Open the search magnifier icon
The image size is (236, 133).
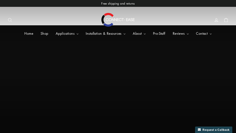10,20
